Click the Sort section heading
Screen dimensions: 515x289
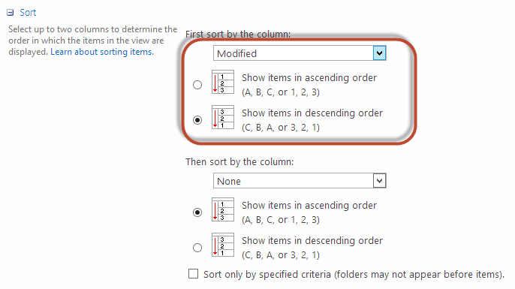tap(28, 13)
